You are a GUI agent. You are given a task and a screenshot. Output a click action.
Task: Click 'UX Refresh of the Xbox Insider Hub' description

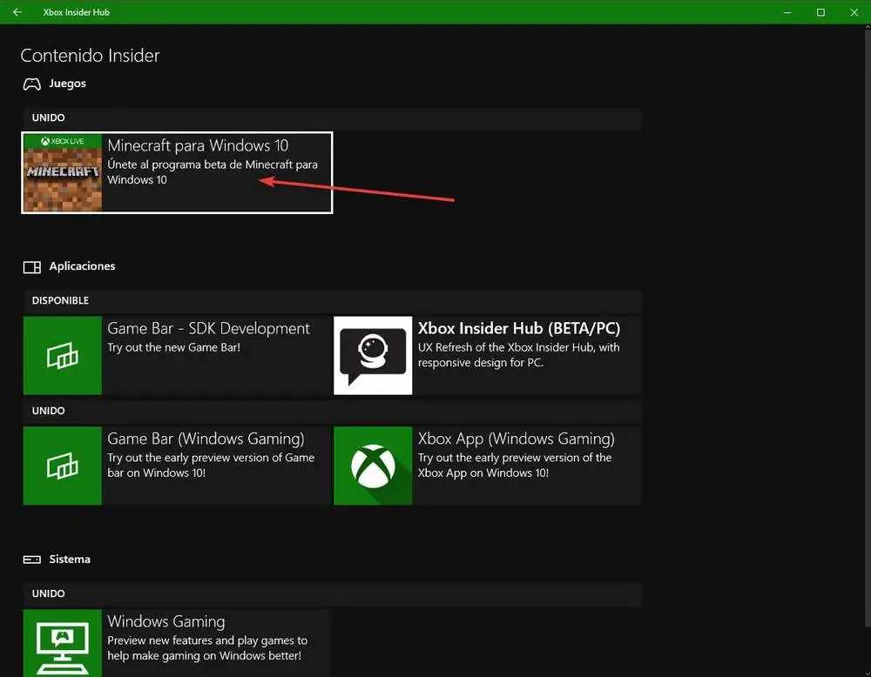tap(518, 354)
